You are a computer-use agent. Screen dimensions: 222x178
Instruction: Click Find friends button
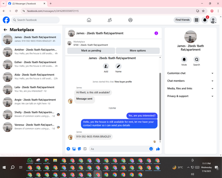[x=182, y=20]
